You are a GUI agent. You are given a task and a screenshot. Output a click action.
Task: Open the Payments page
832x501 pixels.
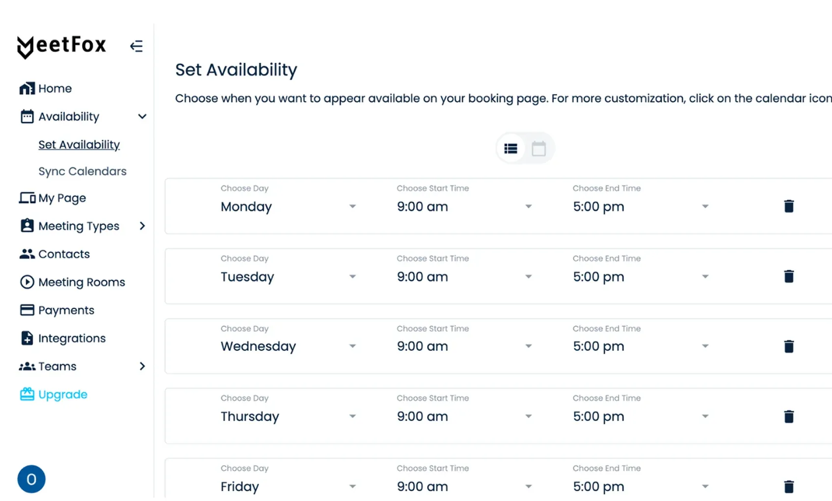66,310
